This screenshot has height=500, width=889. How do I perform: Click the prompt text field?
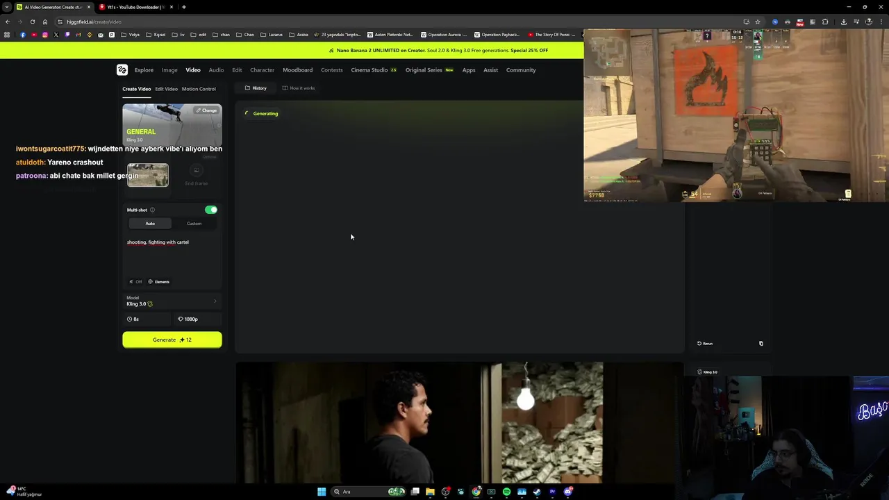point(172,255)
